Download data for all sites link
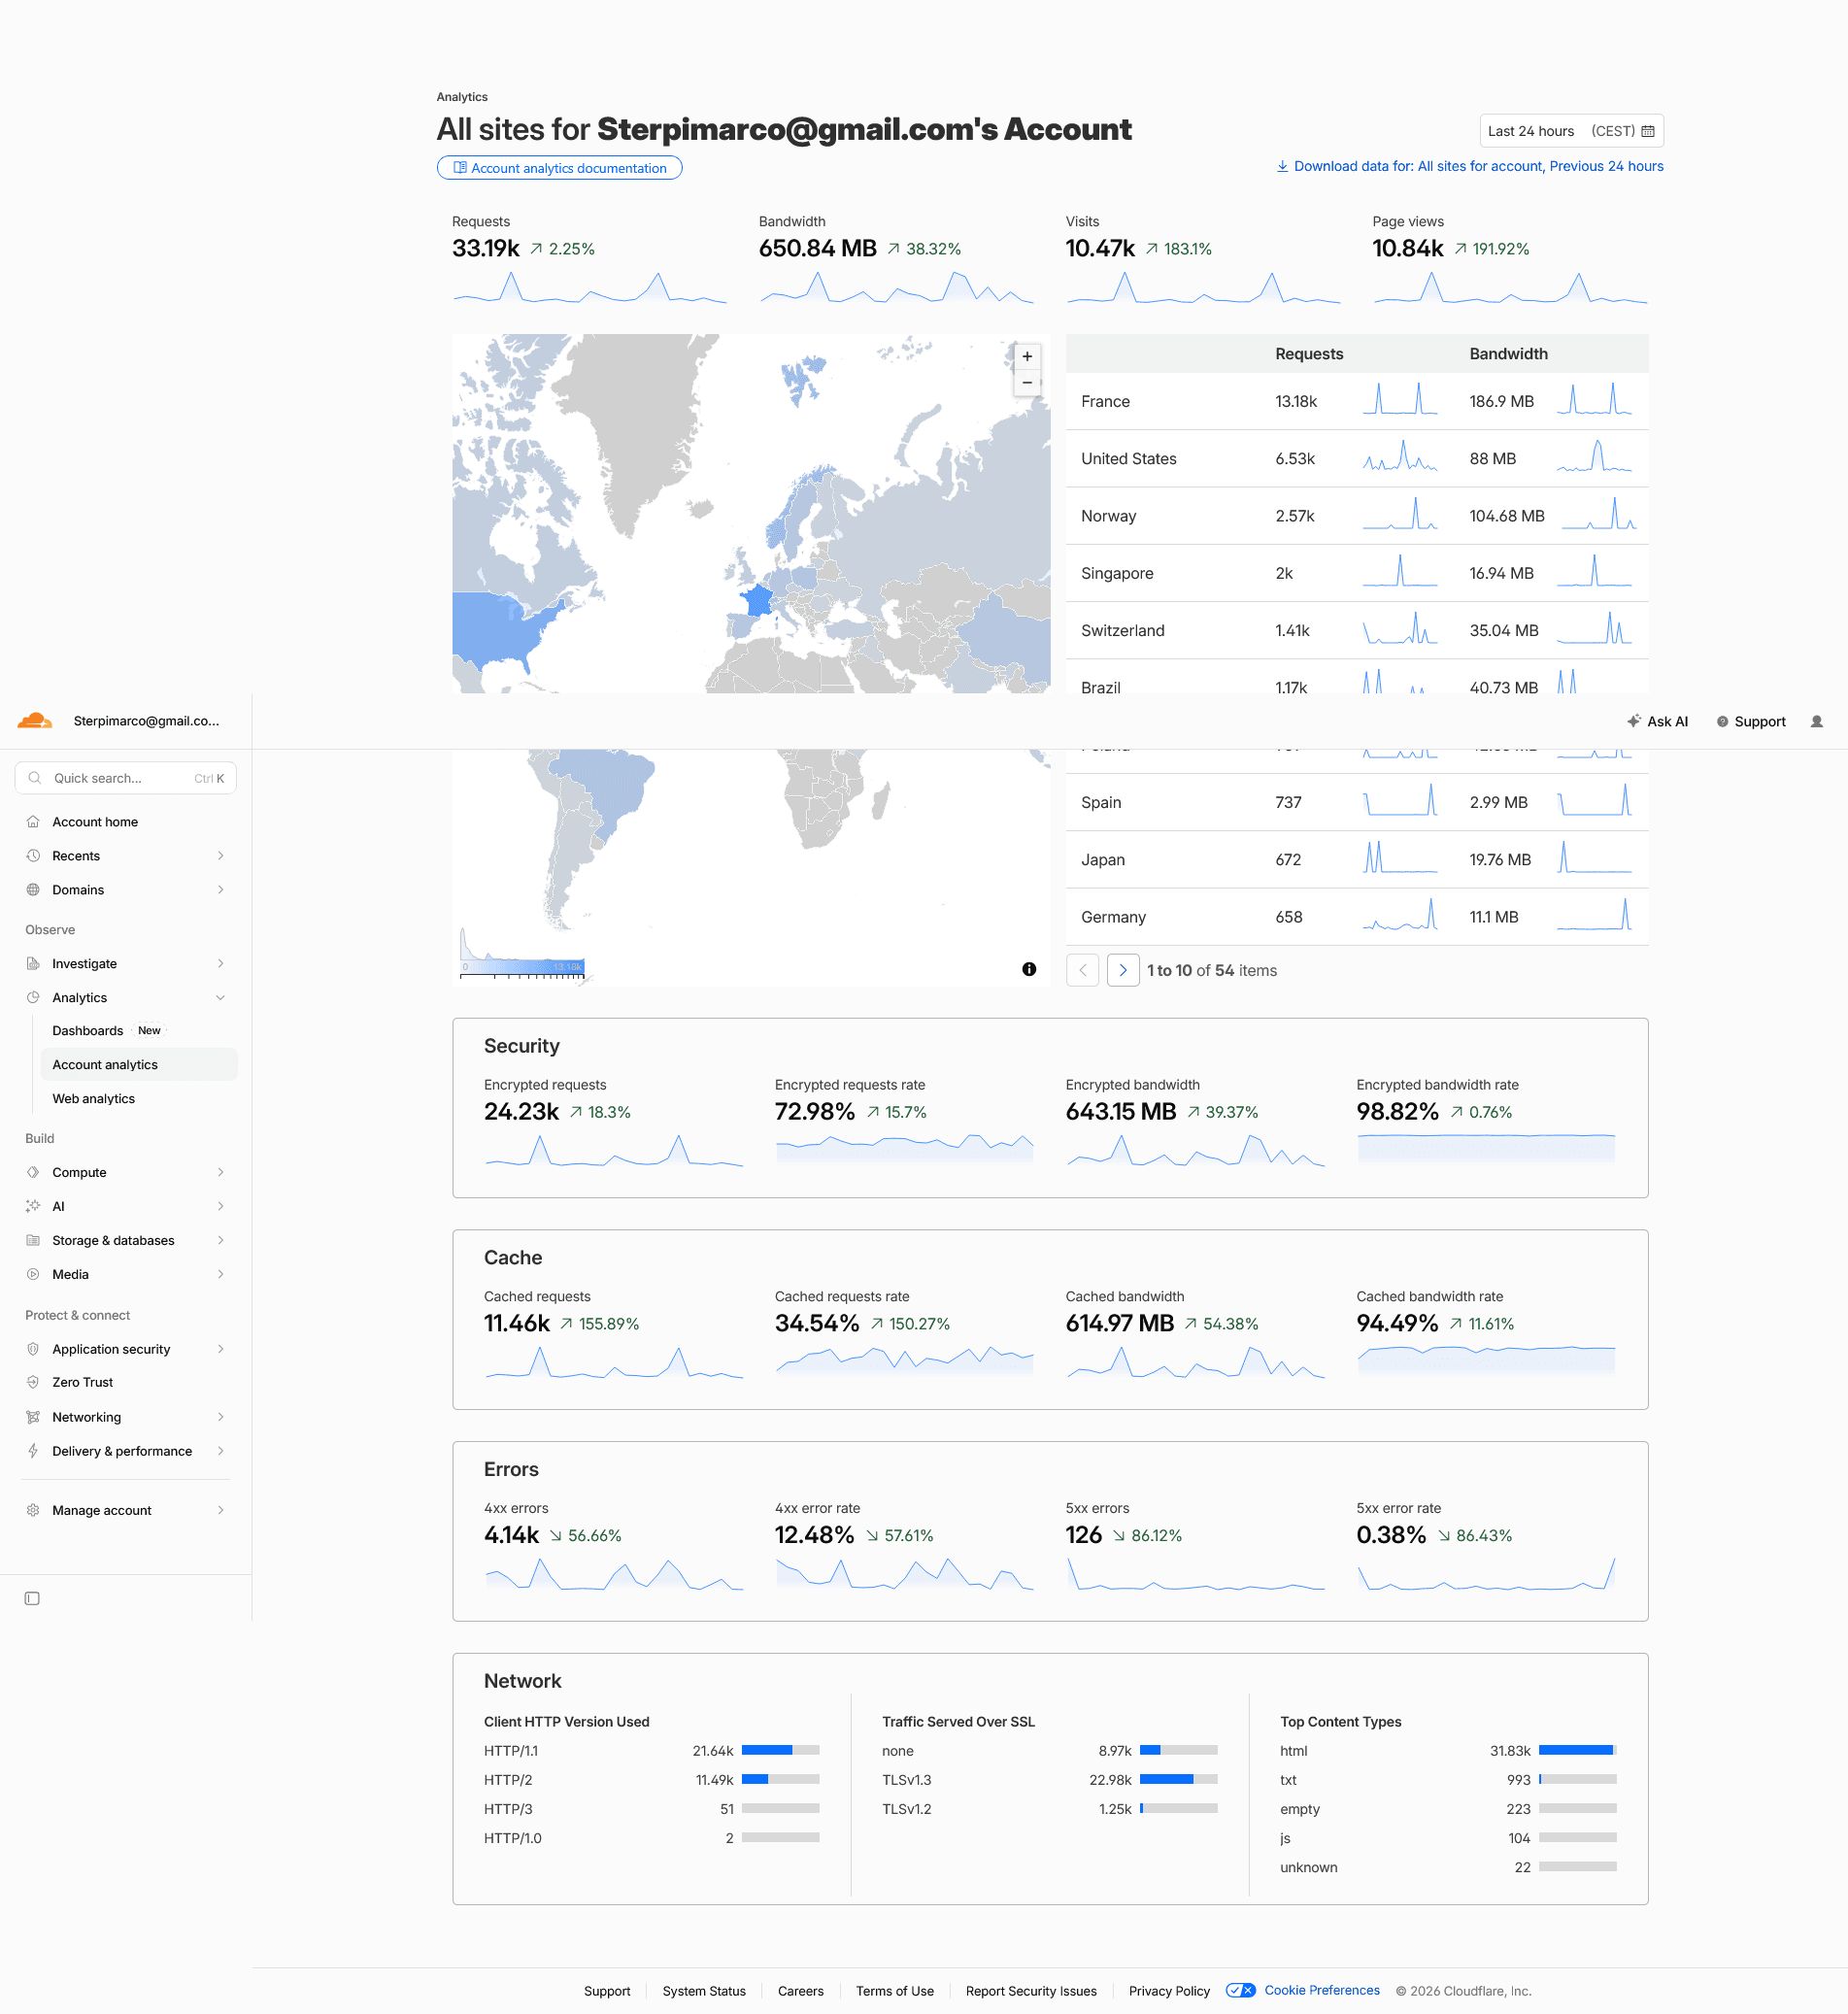Screen dimensions: 1848x2014 click(x=1470, y=166)
